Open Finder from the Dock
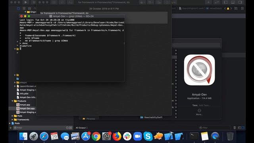Viewport: 254px width, 143px height. pos(23,136)
